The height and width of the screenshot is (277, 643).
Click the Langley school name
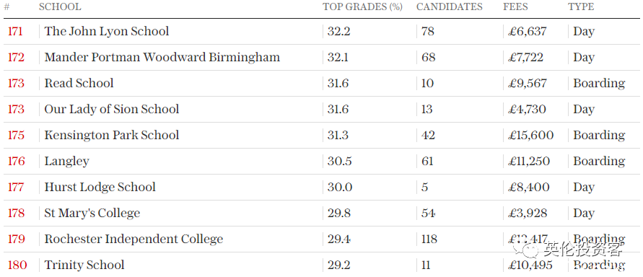[66, 162]
